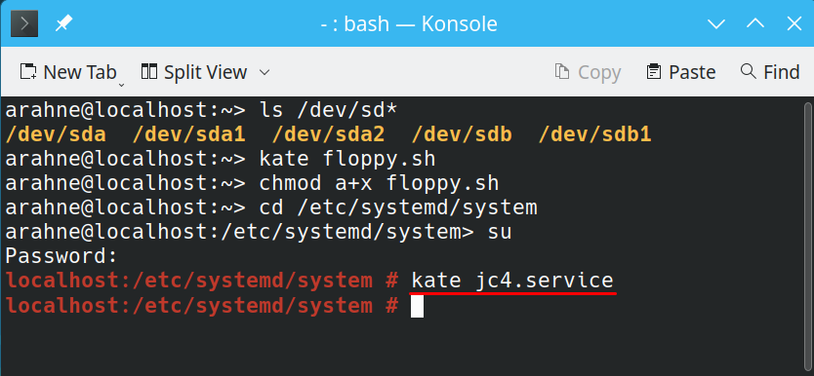
Task: Click the Konsole terminal icon in title bar
Action: click(24, 23)
